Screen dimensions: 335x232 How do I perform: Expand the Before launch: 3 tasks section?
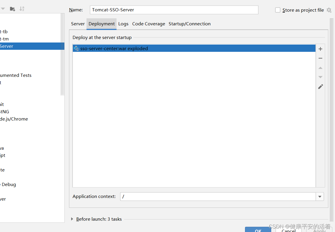pyautogui.click(x=72, y=219)
